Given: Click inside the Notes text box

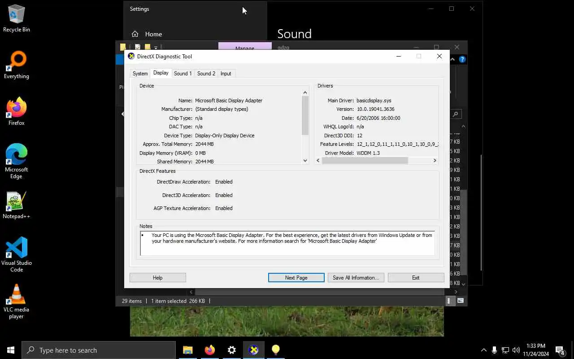Looking at the screenshot, I should tap(287, 244).
